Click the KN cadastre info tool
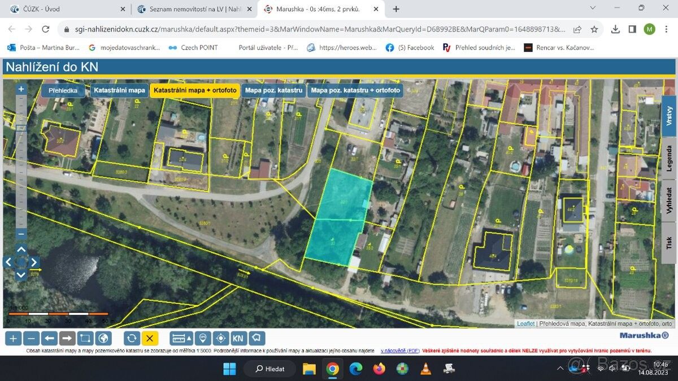Image resolution: width=678 pixels, height=381 pixels. click(x=238, y=338)
